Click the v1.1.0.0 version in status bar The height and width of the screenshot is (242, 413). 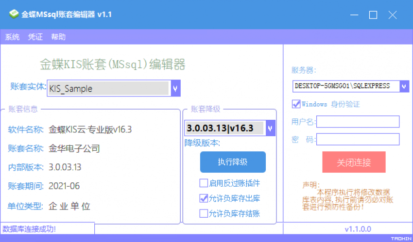pyautogui.click(x=358, y=229)
